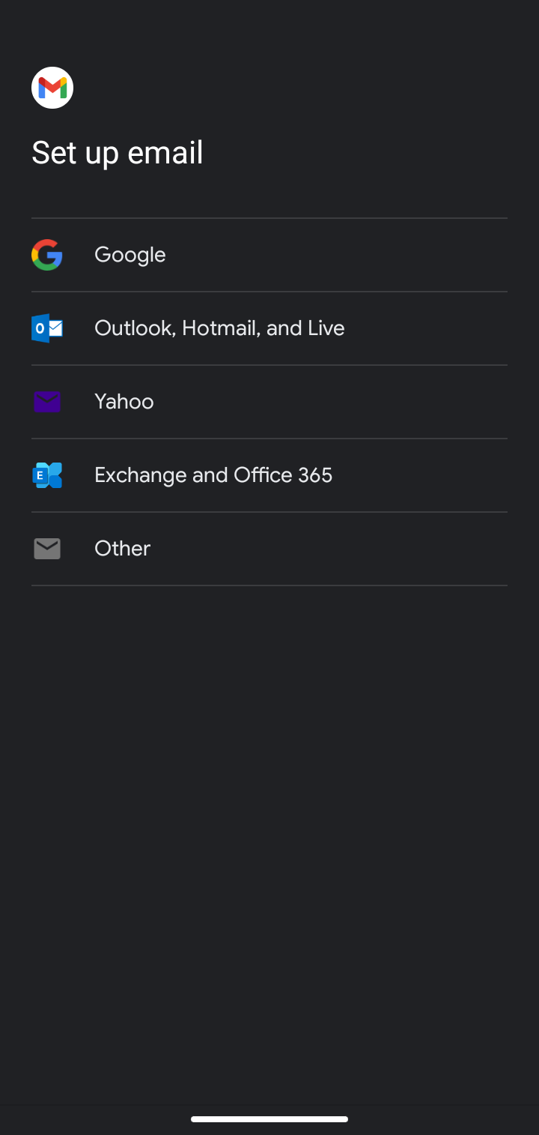This screenshot has height=1135, width=539.
Task: Select the Google account option
Action: pos(269,255)
